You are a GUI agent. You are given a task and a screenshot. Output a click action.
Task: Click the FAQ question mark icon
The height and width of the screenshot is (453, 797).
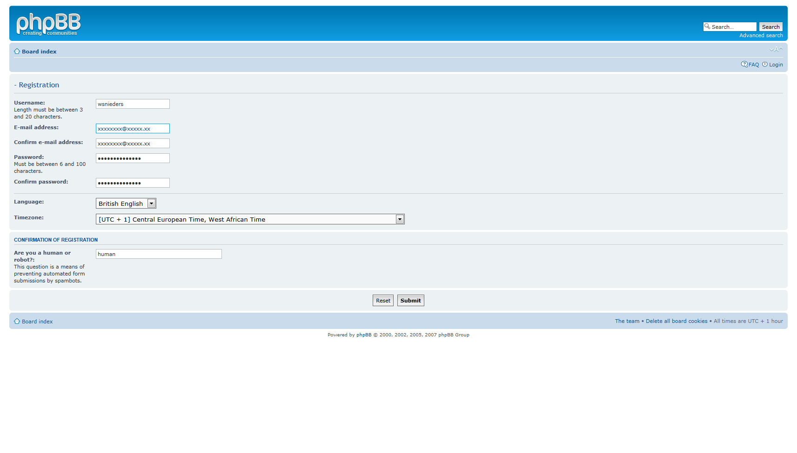click(744, 65)
